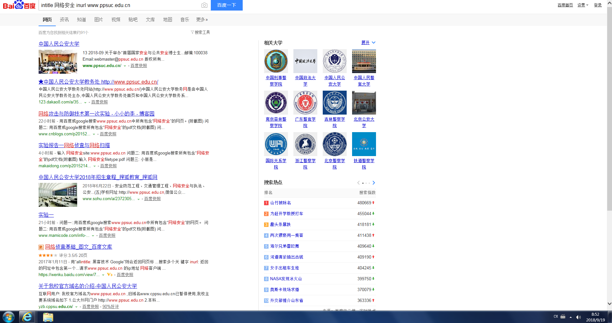
Task: Open the 更多 more tab
Action: click(202, 19)
